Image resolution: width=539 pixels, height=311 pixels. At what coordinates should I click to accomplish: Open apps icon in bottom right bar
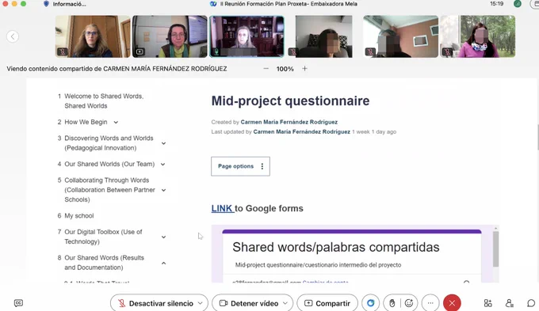click(487, 303)
